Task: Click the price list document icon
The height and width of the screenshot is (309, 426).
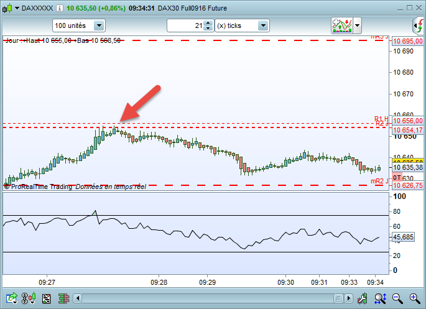Action: tap(47, 298)
